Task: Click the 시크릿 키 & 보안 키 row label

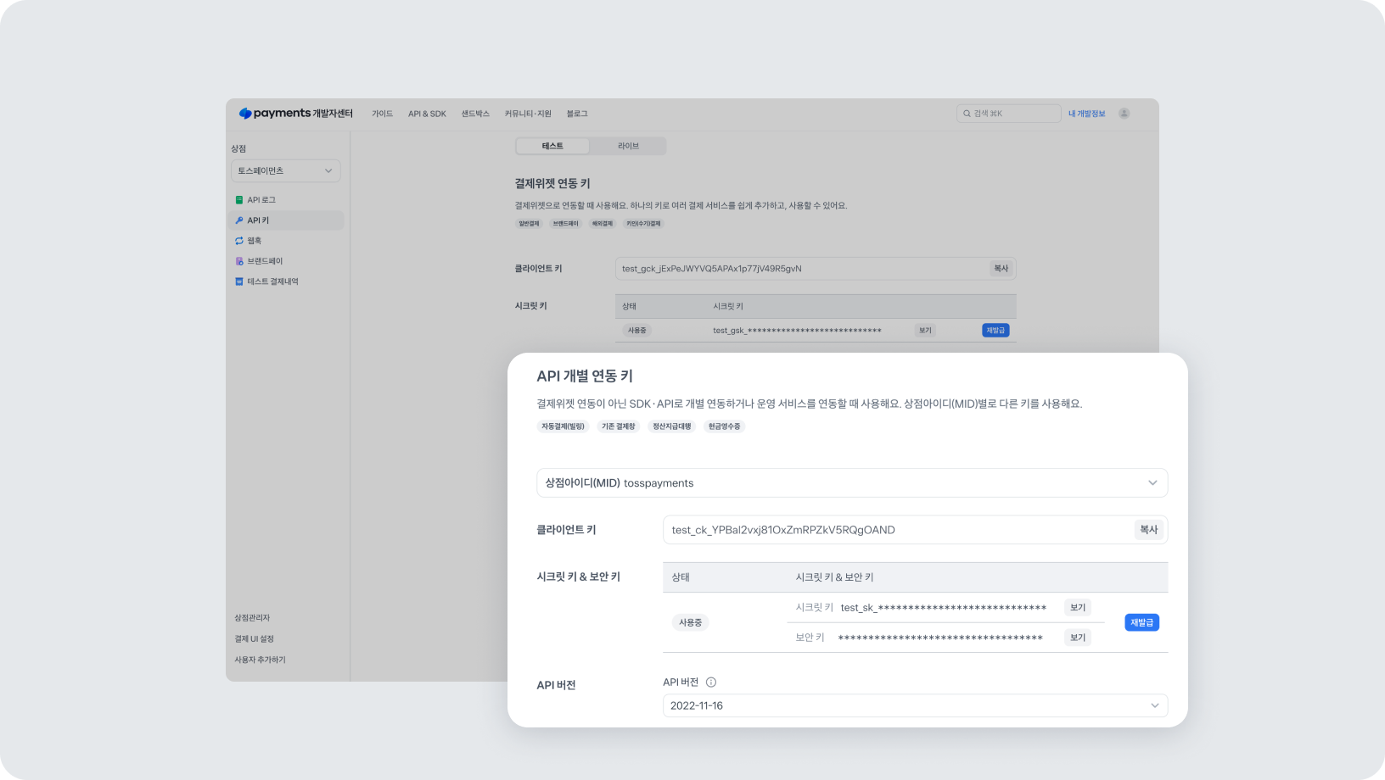Action: (578, 577)
